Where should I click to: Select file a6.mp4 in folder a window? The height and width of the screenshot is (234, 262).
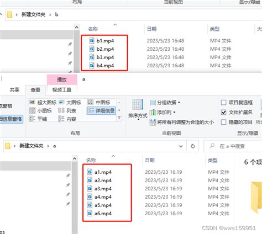pyautogui.click(x=103, y=214)
